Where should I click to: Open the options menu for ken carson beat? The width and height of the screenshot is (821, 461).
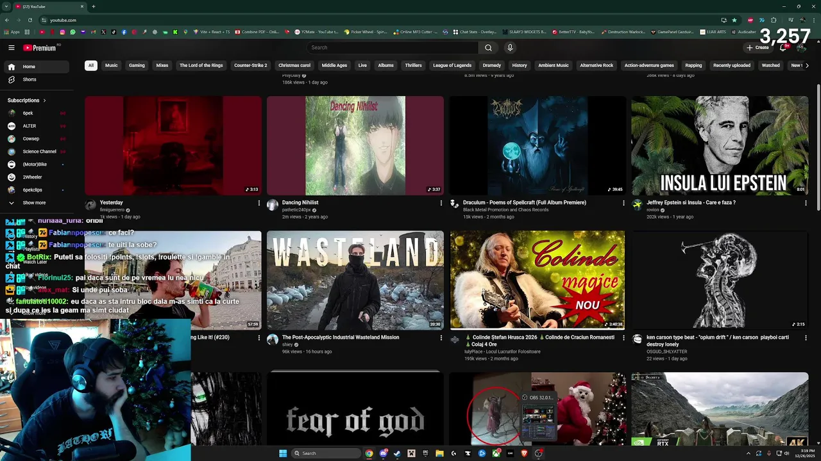click(806, 337)
